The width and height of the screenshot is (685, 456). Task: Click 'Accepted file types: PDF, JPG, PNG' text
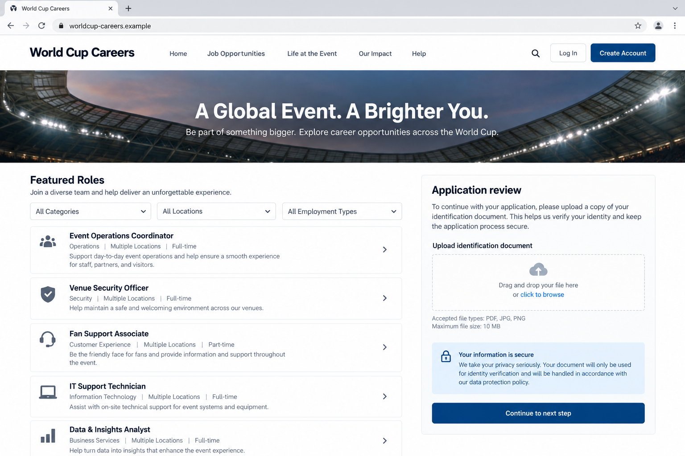click(x=479, y=318)
